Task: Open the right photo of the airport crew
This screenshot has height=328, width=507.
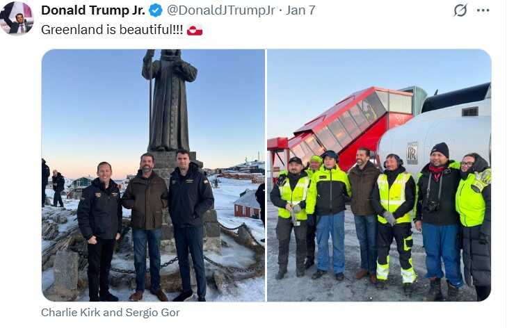Action: pyautogui.click(x=379, y=176)
